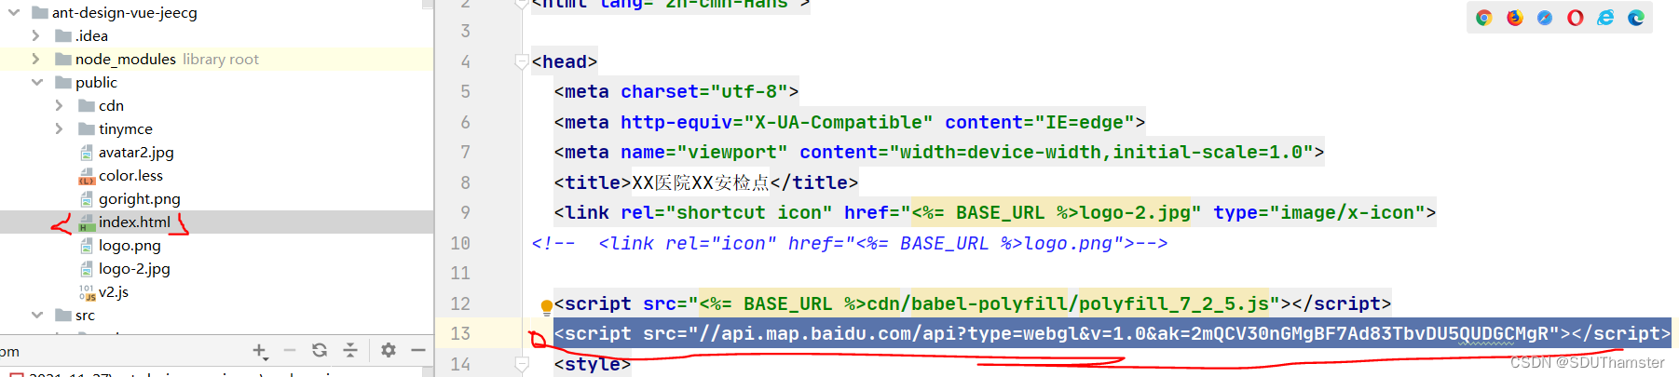Select node_modules library root row

216,59
